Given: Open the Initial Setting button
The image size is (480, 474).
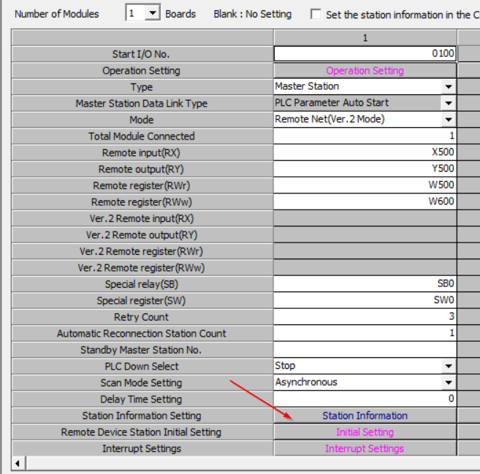Looking at the screenshot, I should click(365, 432).
